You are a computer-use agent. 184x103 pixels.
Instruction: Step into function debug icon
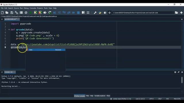(x=64, y=13)
